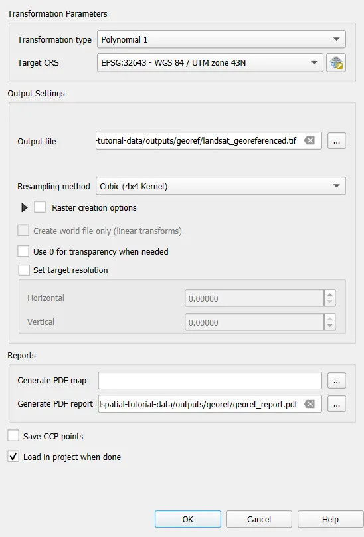The height and width of the screenshot is (537, 364).
Task: Increase Horizontal resolution with up arrow
Action: (329, 295)
